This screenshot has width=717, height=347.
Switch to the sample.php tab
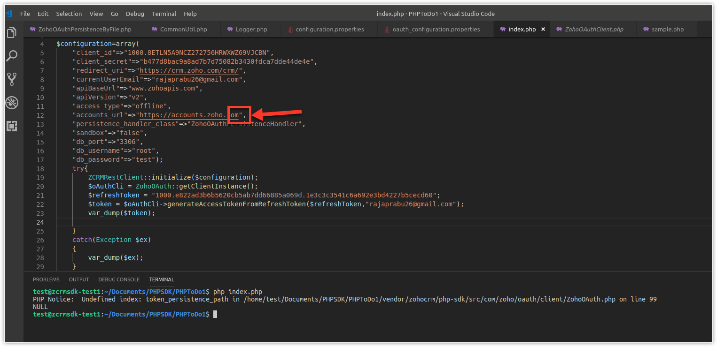point(667,29)
